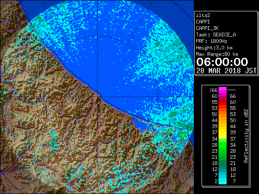The width and height of the screenshot is (259, 194).
Task: Click the "---" legend label
Action: (x=231, y=90)
